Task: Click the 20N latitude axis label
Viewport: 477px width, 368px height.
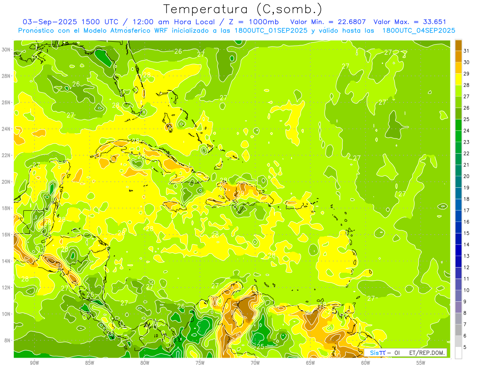Action: [6, 182]
